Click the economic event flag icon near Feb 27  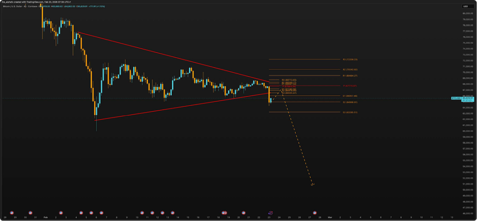[315, 212]
